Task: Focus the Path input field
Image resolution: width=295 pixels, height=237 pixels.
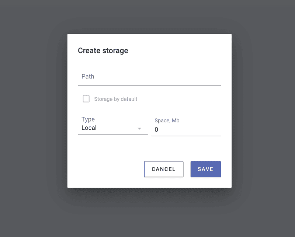Action: pyautogui.click(x=147, y=76)
